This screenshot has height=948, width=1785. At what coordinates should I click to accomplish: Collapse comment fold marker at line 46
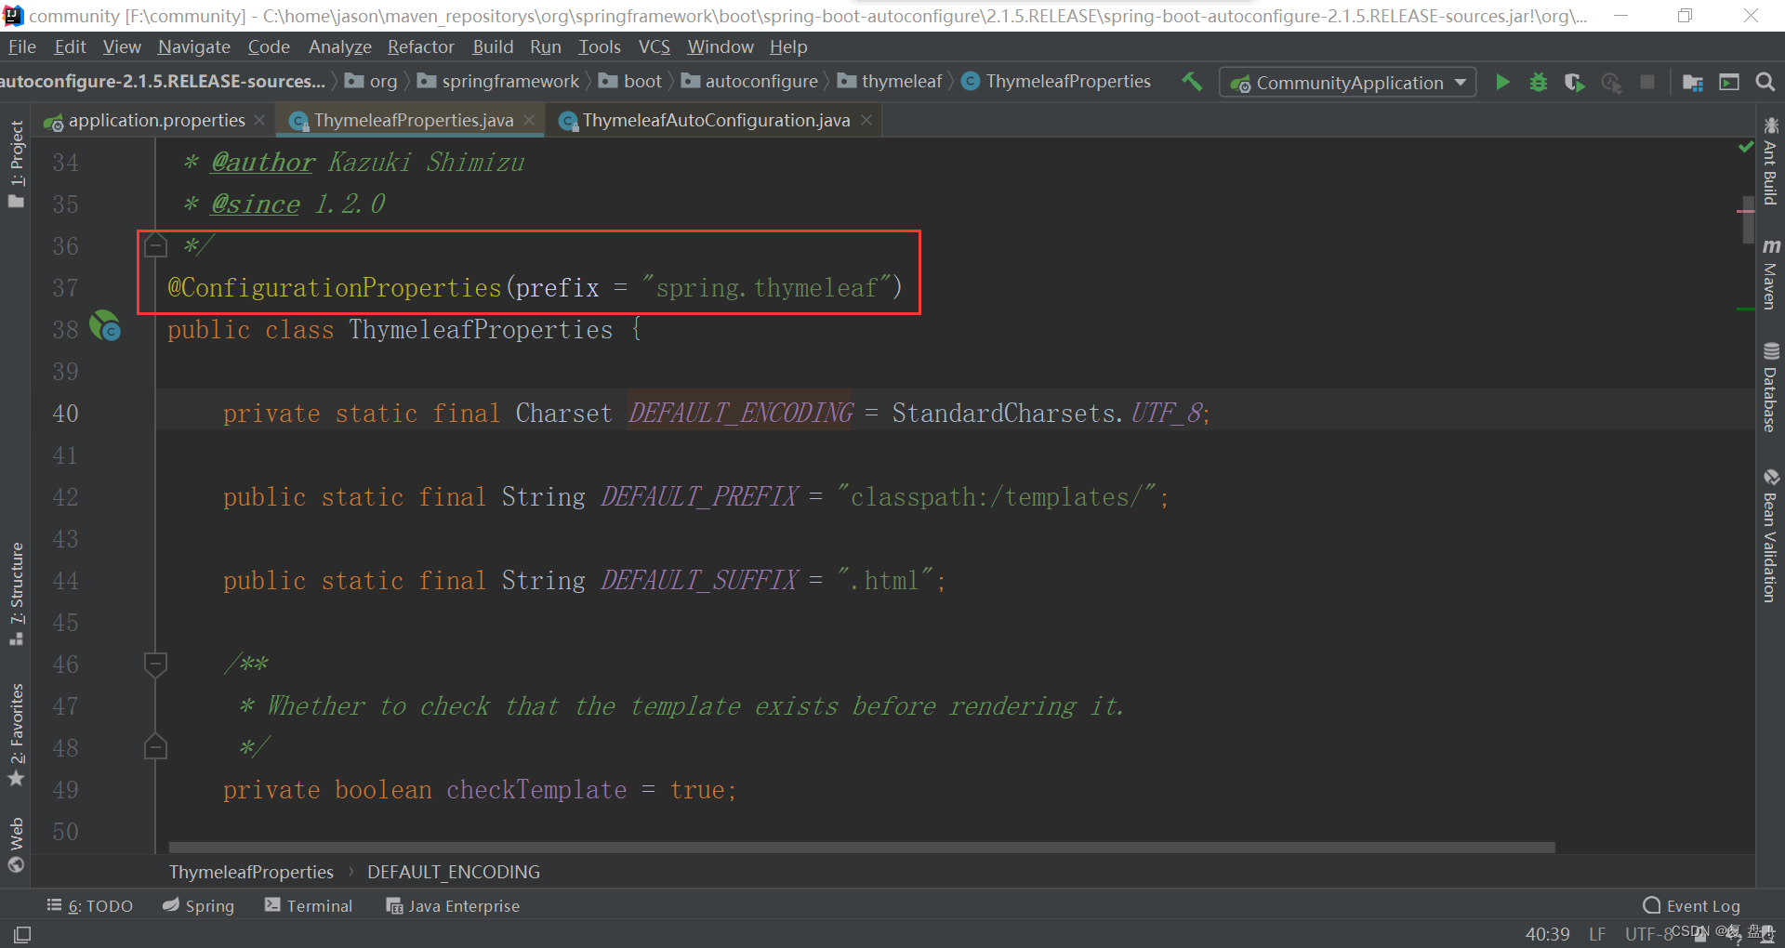[x=155, y=664]
